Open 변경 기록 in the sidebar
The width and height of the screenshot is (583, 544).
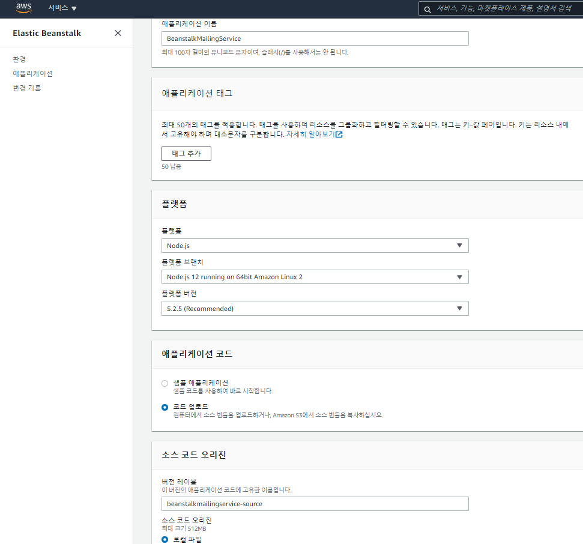(x=27, y=88)
